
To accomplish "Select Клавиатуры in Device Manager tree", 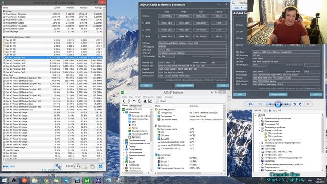I will pos(270,146).
